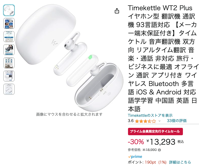This screenshot has width=199, height=166.
Task: Select the third thumbnail showing language grid
Action: pyautogui.click(x=9, y=37)
